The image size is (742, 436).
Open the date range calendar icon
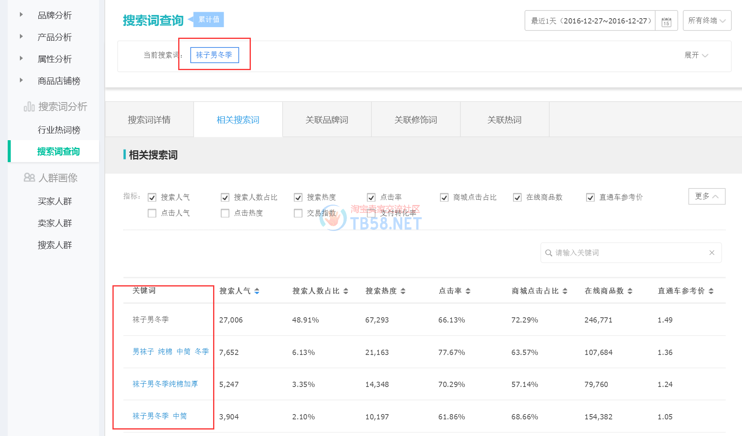[x=666, y=21]
